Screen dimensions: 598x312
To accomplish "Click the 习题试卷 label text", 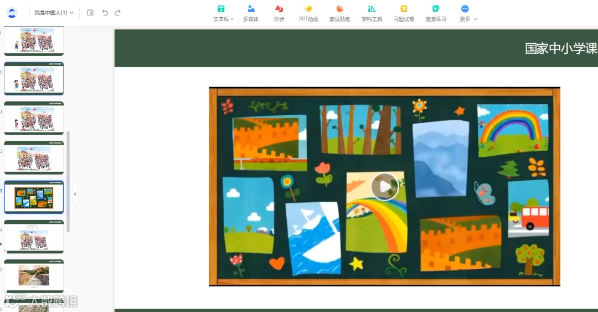I will point(404,19).
